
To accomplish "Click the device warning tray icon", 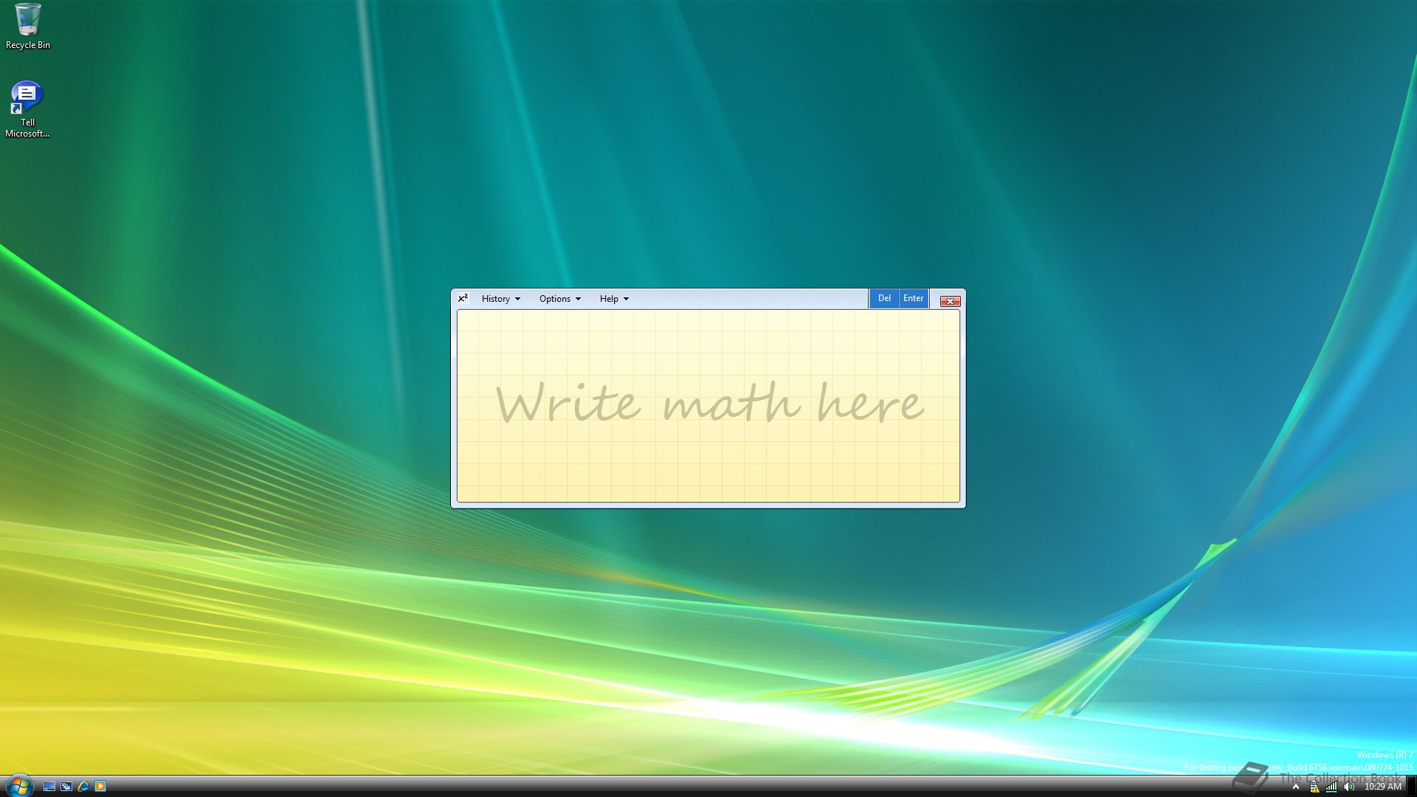I will [x=1314, y=787].
